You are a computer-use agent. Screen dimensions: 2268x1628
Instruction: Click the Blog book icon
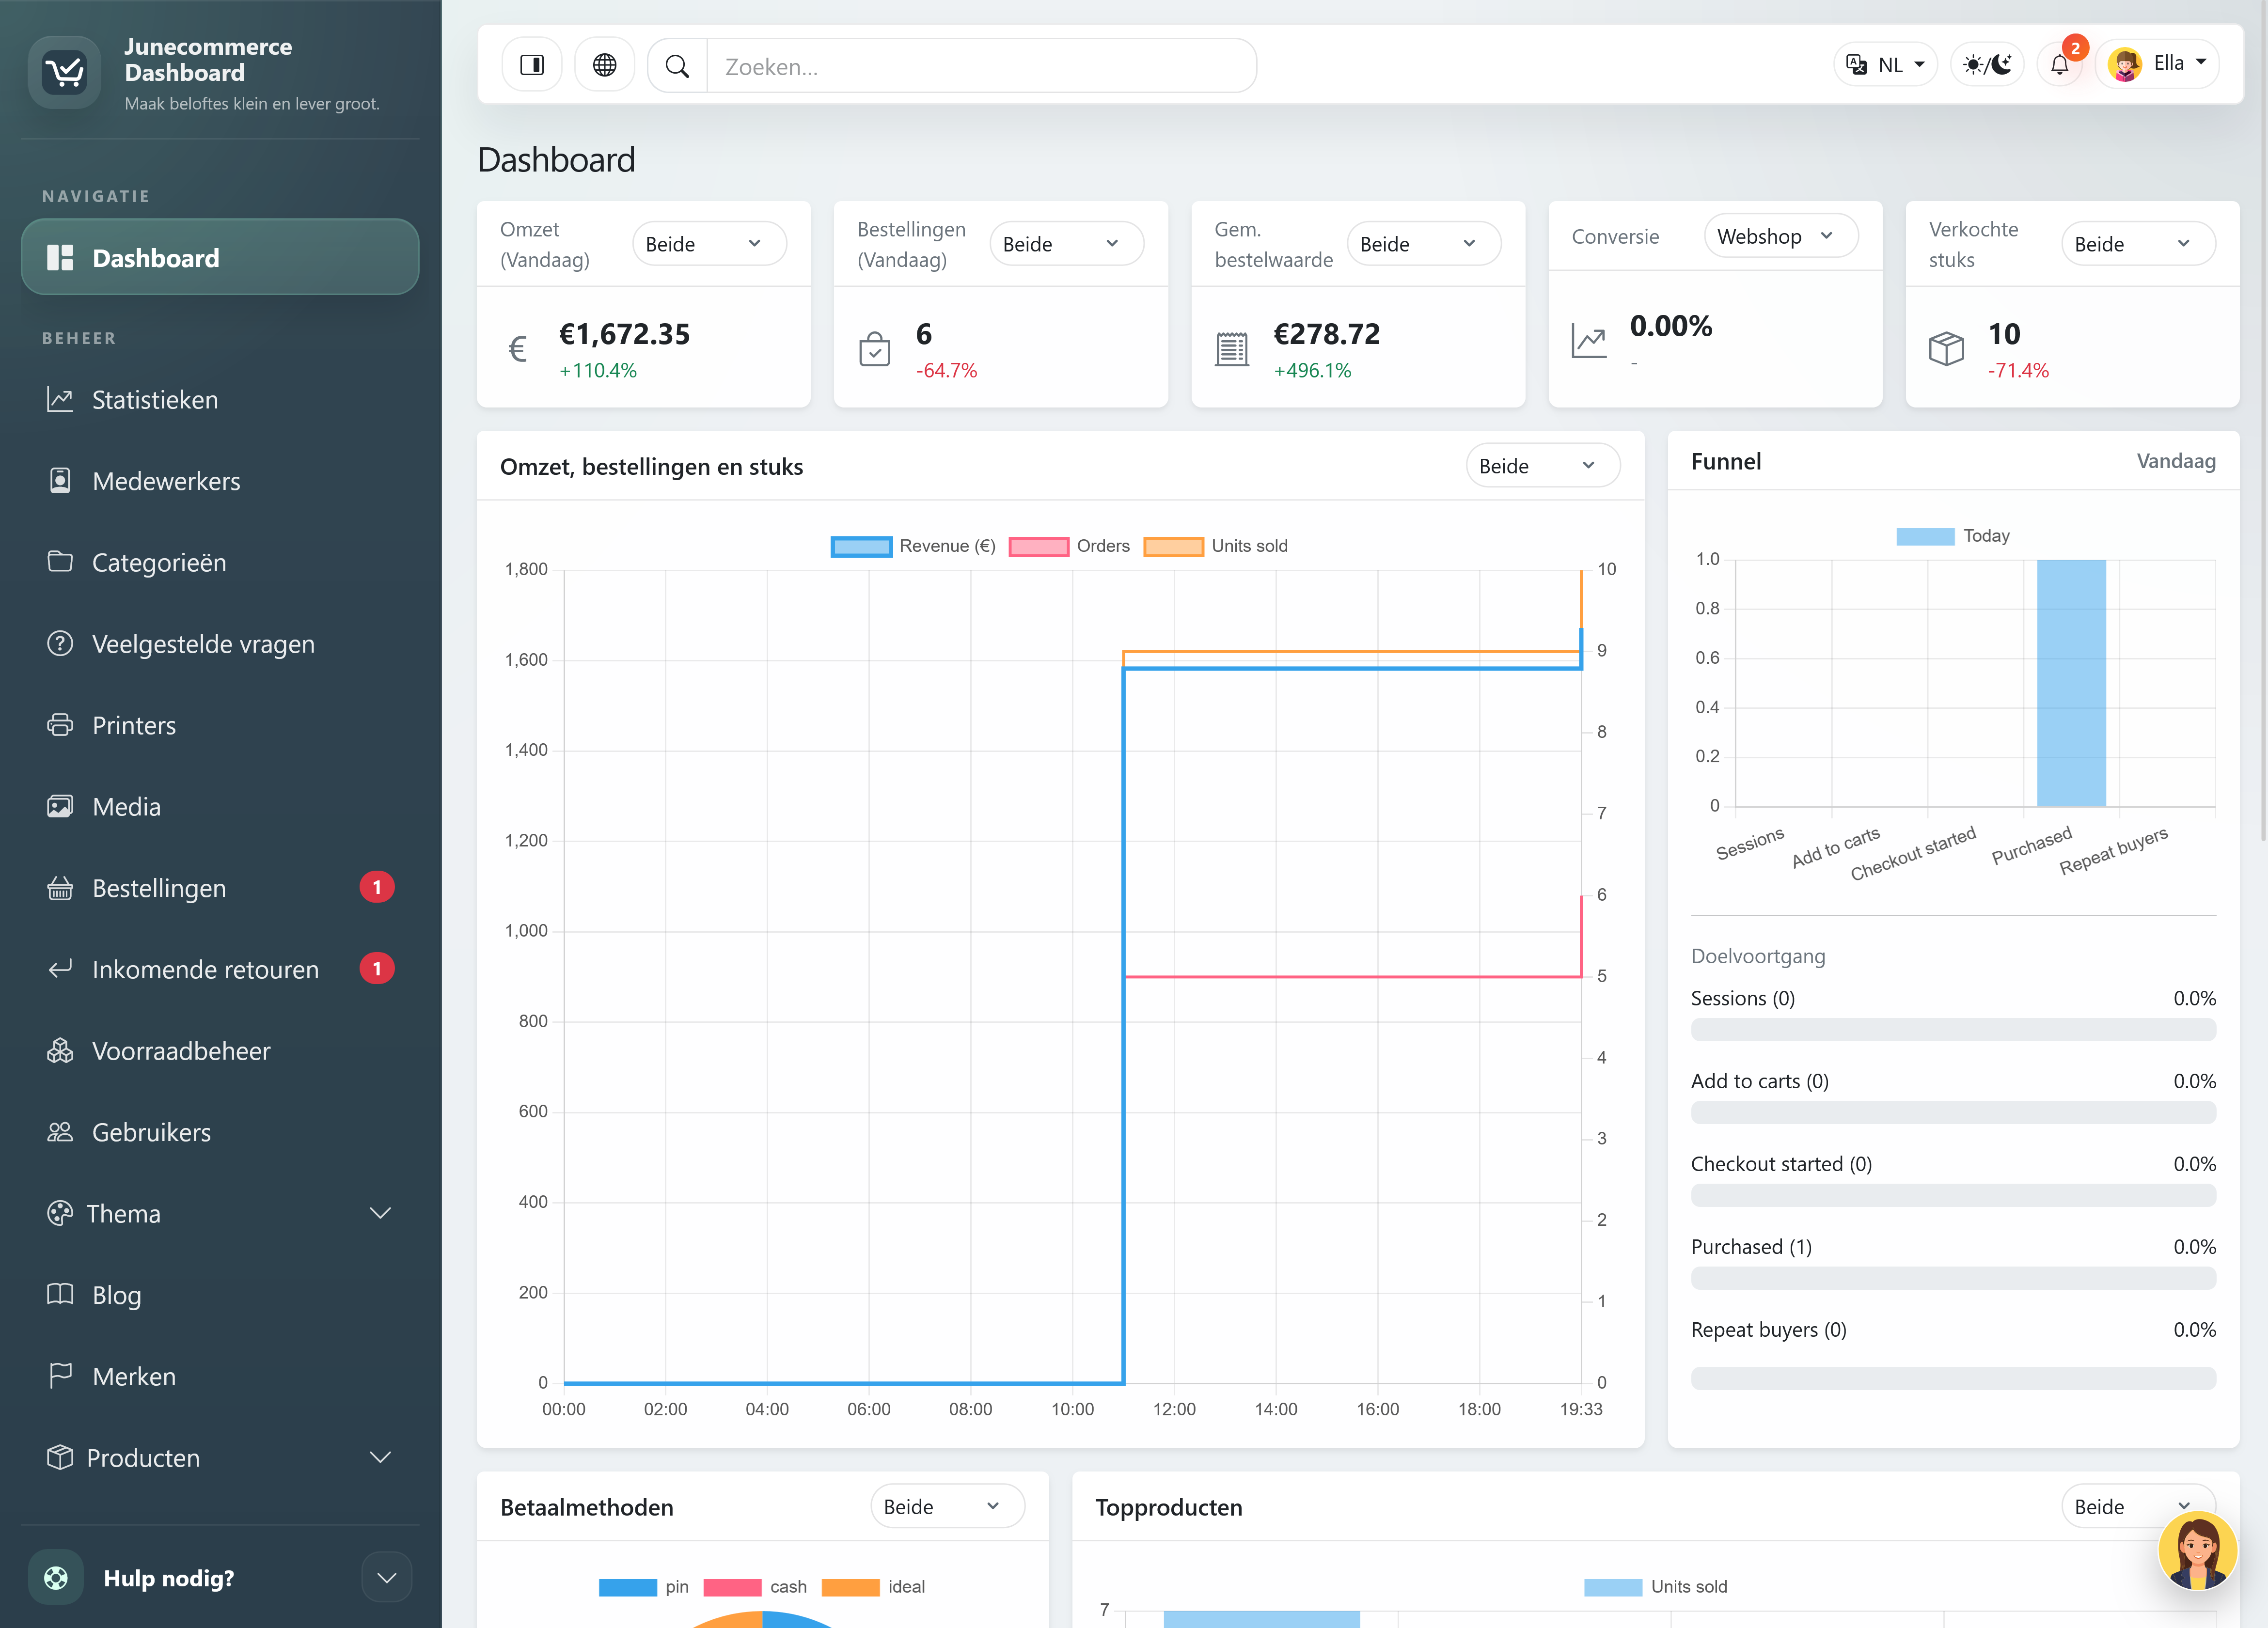[x=60, y=1295]
